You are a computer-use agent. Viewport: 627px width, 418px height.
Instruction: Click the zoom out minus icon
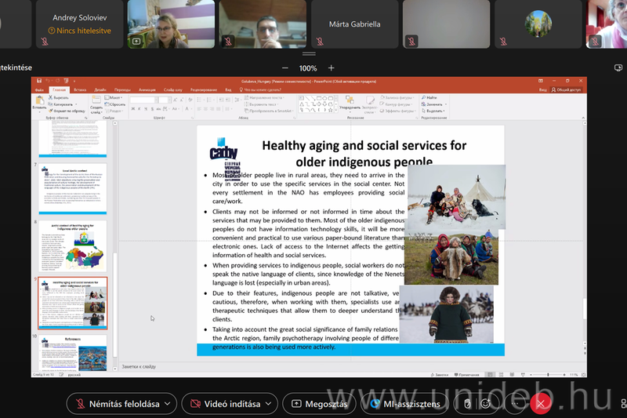285,68
